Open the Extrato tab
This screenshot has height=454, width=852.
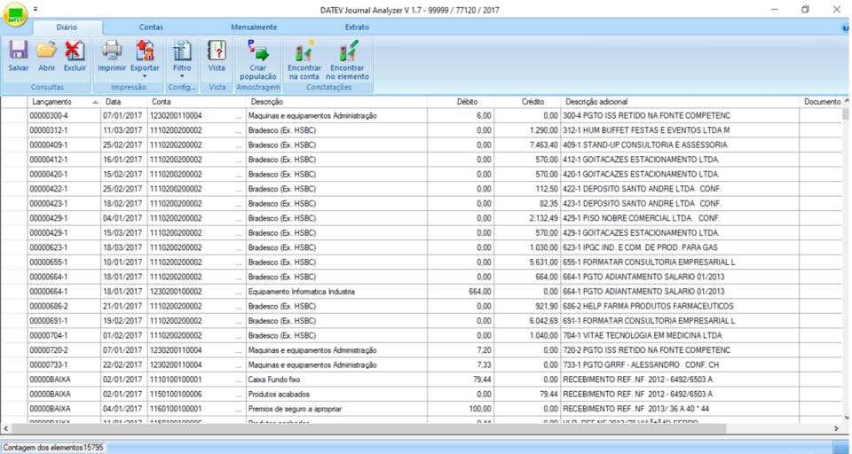click(x=357, y=27)
